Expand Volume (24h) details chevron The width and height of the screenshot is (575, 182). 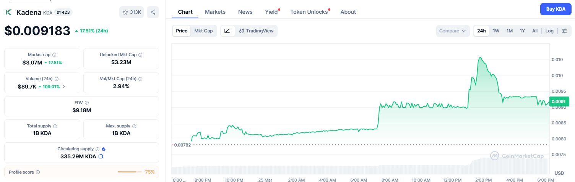[x=64, y=87]
